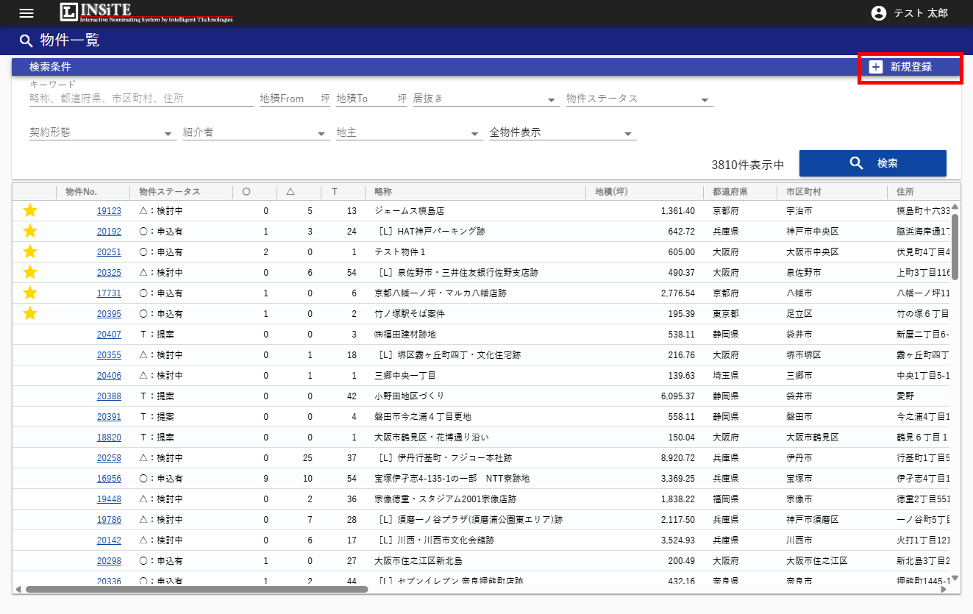This screenshot has height=614, width=973.
Task: Toggle the favorite star on ジェームス槙島店 row
Action: 30,210
